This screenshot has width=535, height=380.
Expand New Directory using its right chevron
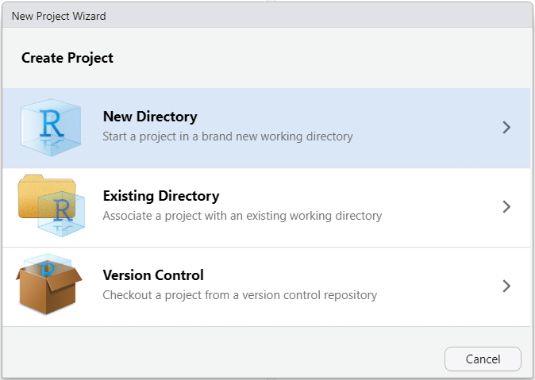point(506,128)
